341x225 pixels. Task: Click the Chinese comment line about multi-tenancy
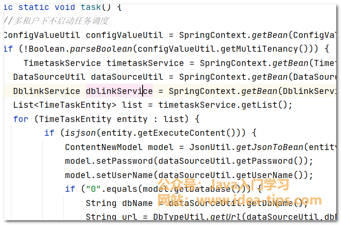coord(57,21)
